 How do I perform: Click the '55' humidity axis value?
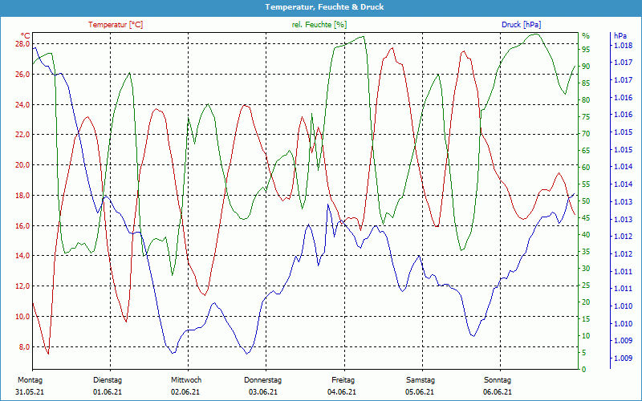[x=586, y=184]
